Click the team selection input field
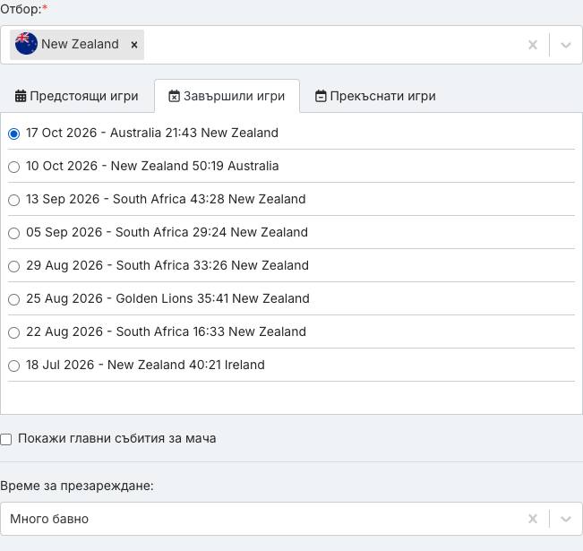The height and width of the screenshot is (551, 583). pyautogui.click(x=291, y=45)
